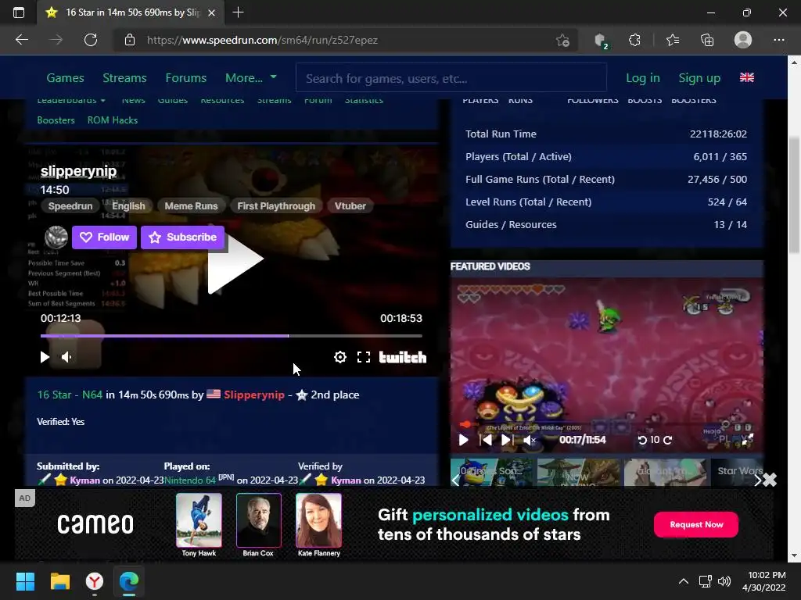The height and width of the screenshot is (600, 801).
Task: Select the Star Wars video thumbnail
Action: click(x=737, y=473)
